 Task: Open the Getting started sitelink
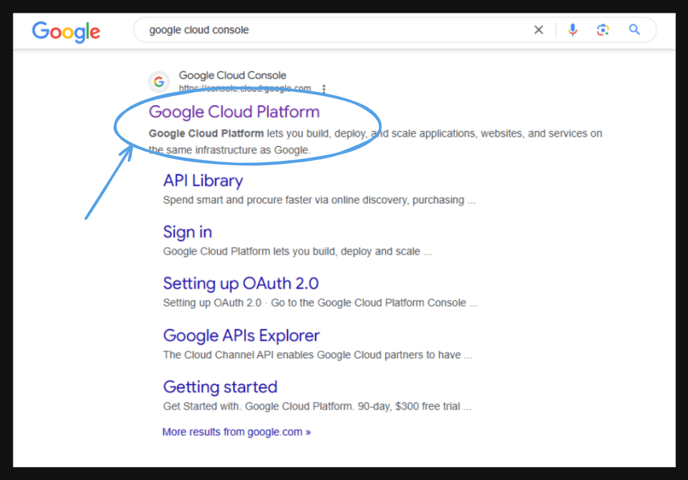pyautogui.click(x=220, y=387)
